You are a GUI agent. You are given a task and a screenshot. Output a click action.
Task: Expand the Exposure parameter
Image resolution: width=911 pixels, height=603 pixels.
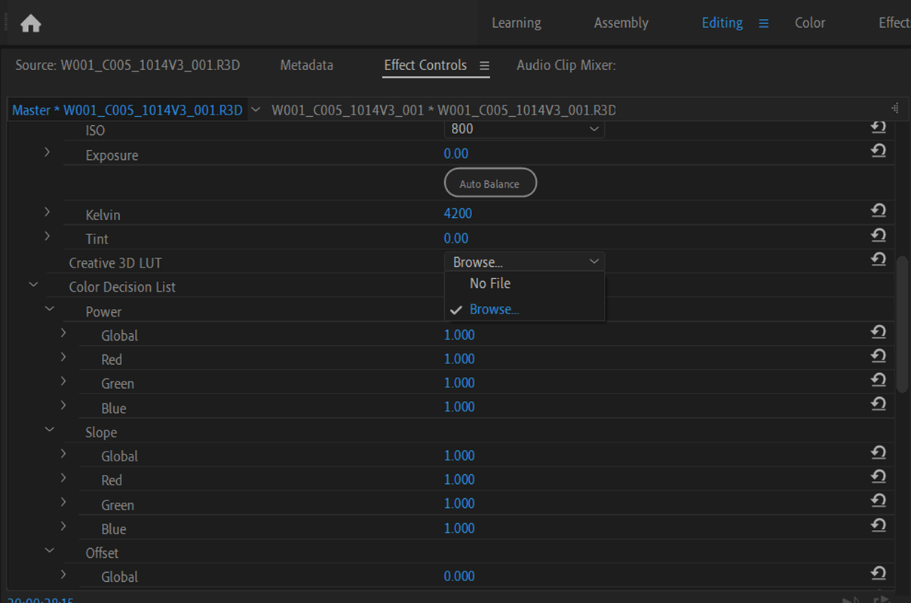pyautogui.click(x=47, y=152)
